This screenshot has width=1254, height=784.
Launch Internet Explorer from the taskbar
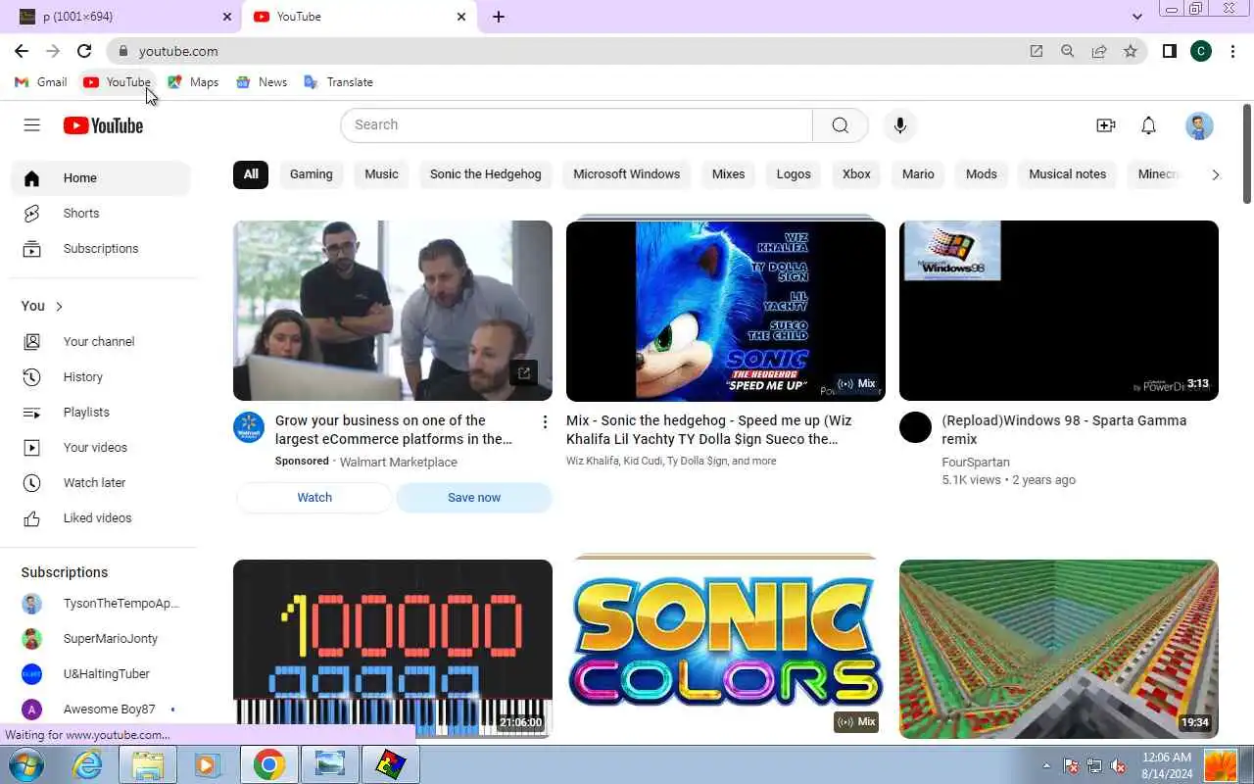[88, 764]
